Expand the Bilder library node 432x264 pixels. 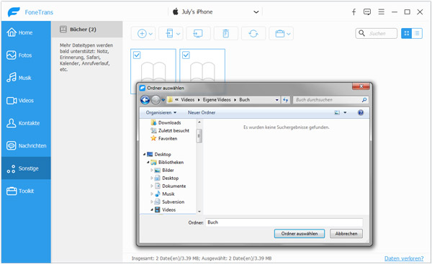click(x=152, y=170)
